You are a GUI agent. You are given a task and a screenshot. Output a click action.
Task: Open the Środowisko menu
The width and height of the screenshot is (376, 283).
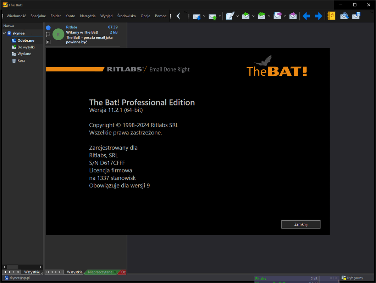coord(126,16)
